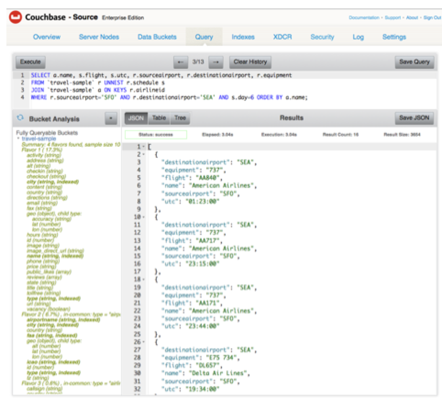
Task: Click the Sign Out link
Action: pos(432,18)
